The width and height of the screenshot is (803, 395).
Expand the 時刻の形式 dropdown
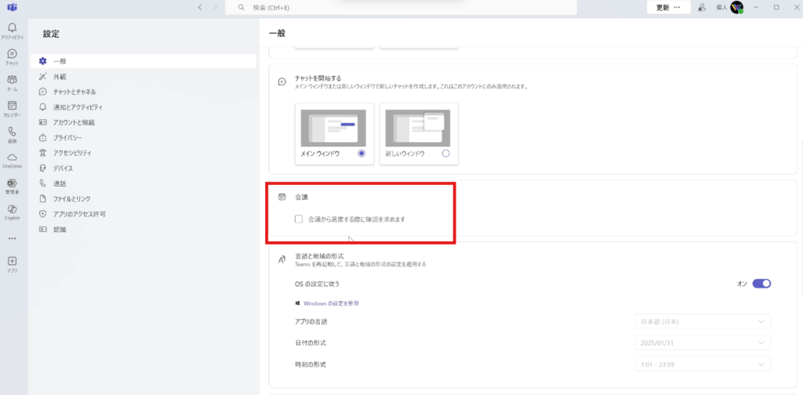pos(702,364)
